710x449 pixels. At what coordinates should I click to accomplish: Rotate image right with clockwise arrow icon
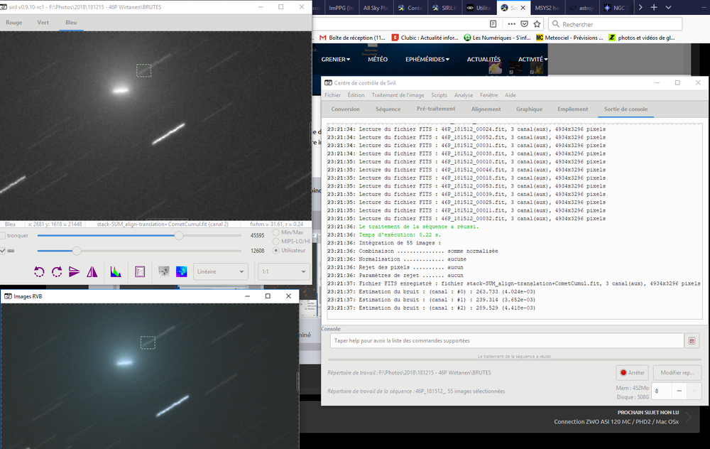pos(57,272)
